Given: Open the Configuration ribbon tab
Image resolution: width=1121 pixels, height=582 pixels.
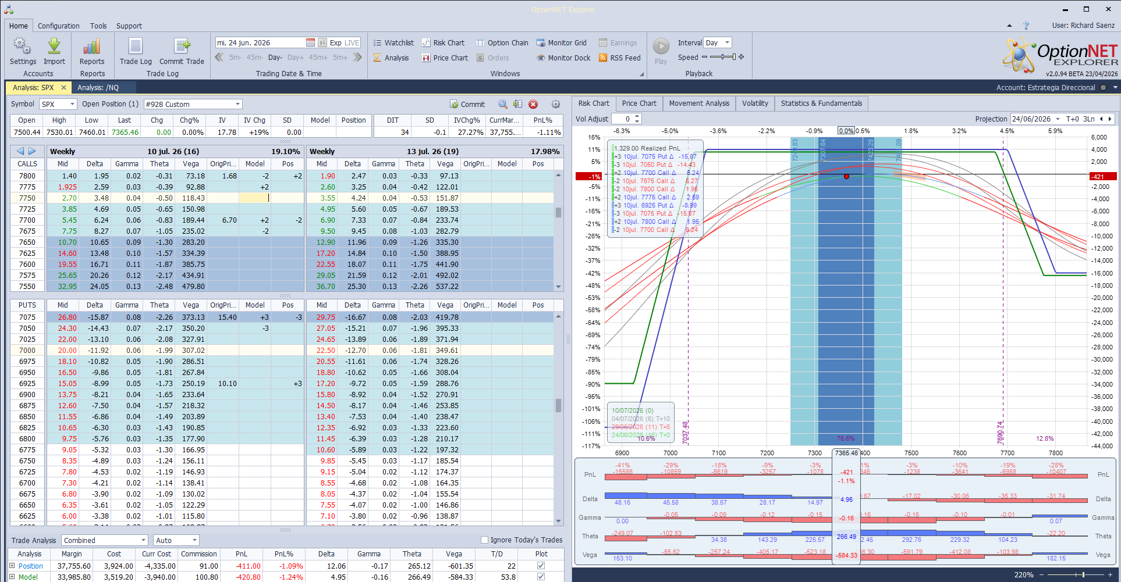Looking at the screenshot, I should coord(59,26).
